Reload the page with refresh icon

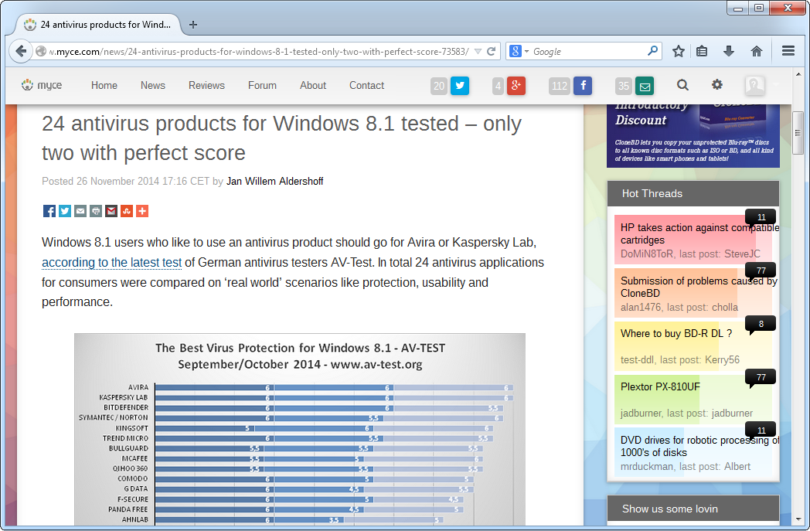pyautogui.click(x=491, y=52)
